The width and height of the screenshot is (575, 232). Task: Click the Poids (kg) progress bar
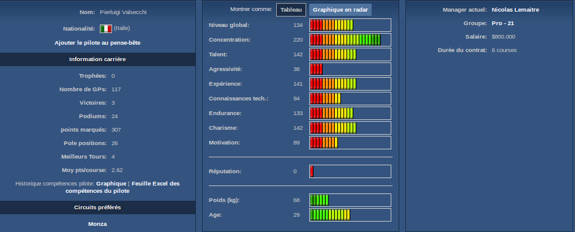(350, 200)
